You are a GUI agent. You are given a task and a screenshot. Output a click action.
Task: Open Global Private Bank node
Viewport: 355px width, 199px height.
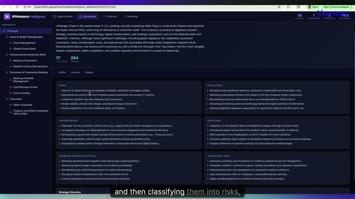[x=24, y=49]
